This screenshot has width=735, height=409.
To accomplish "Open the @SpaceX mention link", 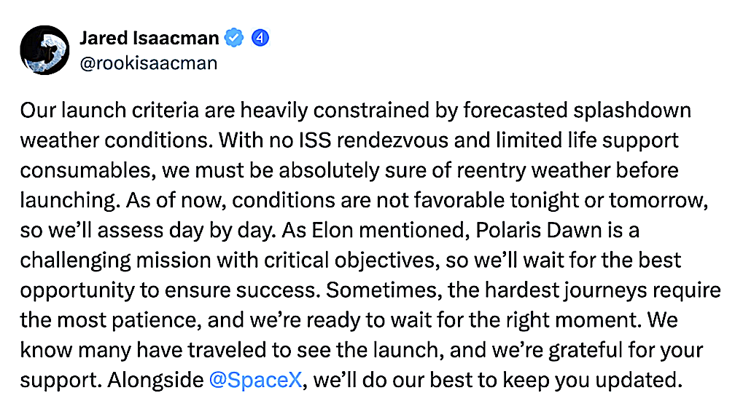I will (244, 379).
